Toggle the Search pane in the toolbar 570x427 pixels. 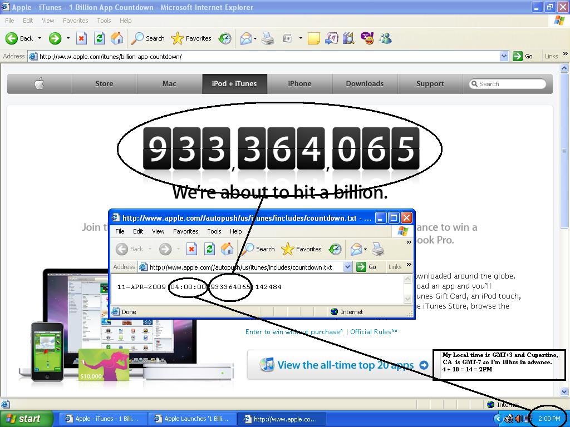click(146, 38)
